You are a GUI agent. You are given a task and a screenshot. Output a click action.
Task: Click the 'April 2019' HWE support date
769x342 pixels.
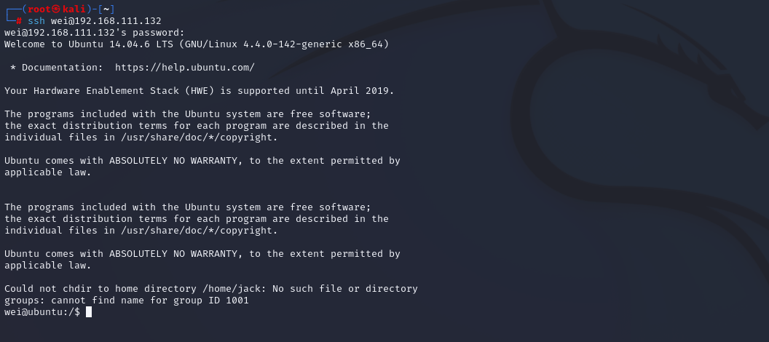click(x=362, y=91)
